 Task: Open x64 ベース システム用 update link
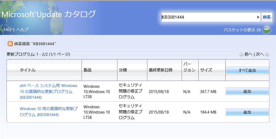coord(49,92)
